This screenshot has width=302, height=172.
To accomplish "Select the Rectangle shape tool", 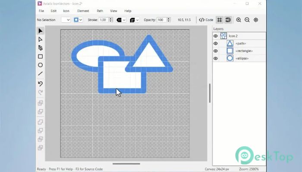I will pos(40,56).
